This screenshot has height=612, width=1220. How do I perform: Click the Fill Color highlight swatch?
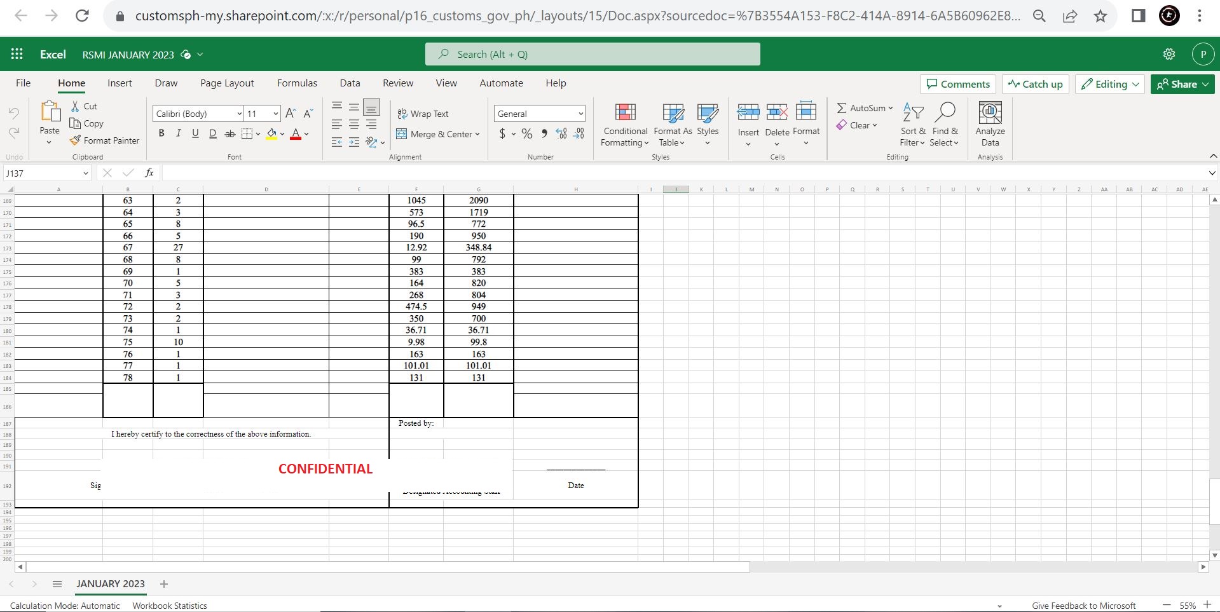coord(271,133)
